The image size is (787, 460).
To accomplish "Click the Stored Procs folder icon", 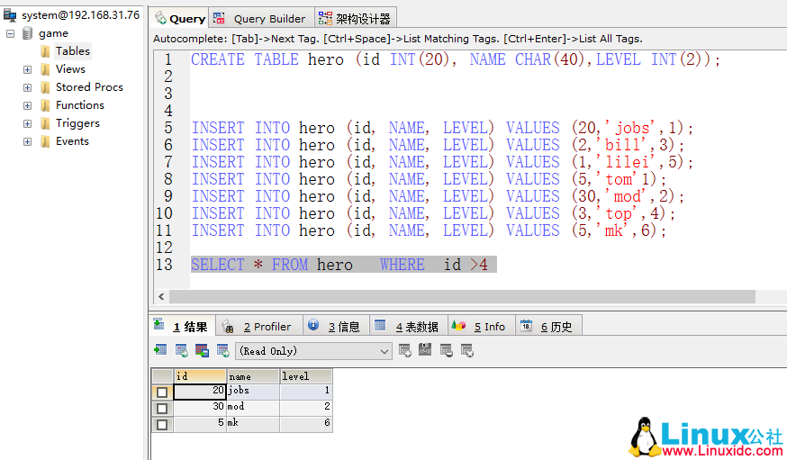I will pyautogui.click(x=45, y=87).
